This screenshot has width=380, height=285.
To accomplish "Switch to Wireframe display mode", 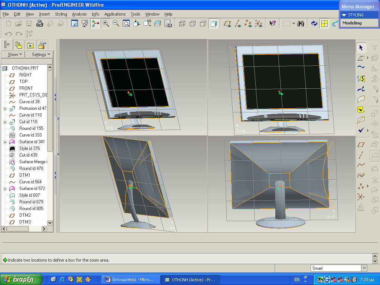I will 182,23.
